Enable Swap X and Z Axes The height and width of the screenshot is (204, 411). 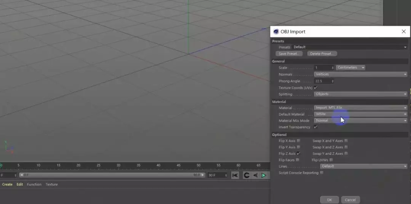(346, 147)
